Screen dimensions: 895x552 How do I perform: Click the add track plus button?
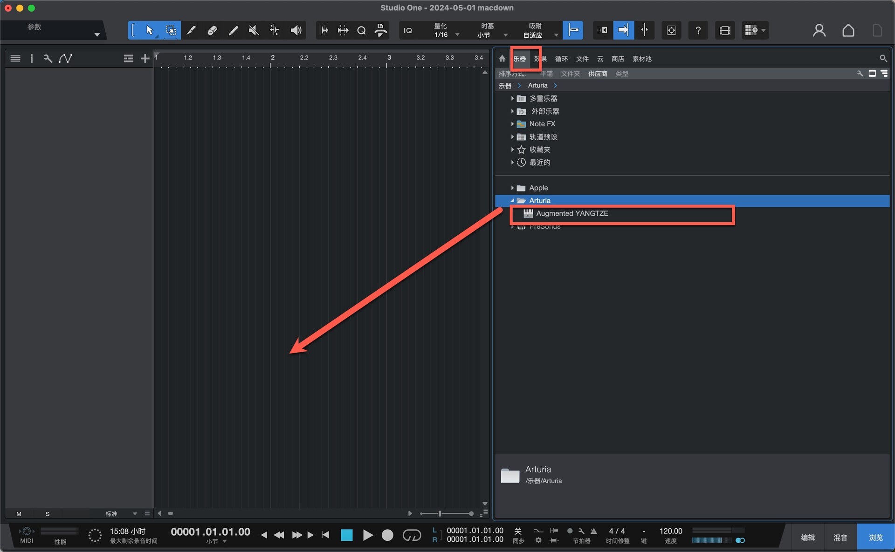tap(145, 58)
